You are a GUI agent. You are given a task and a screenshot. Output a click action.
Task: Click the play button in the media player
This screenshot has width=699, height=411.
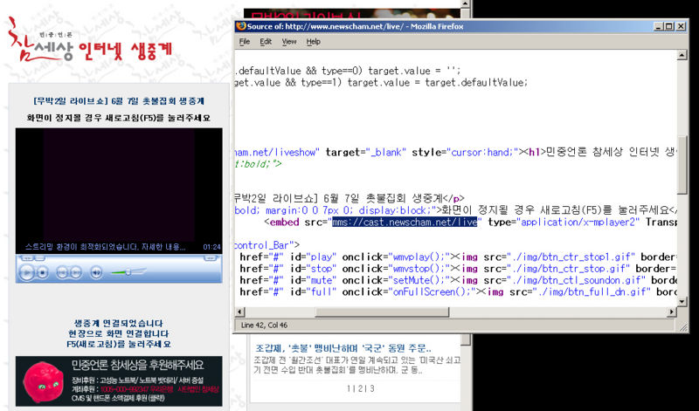26,272
